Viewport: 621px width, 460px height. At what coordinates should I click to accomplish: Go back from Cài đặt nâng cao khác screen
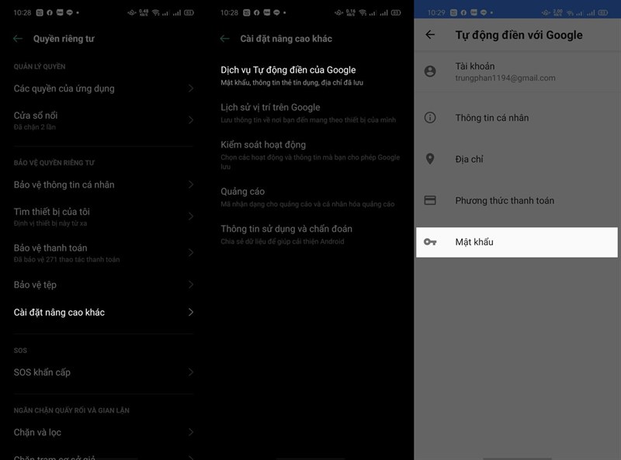click(224, 39)
